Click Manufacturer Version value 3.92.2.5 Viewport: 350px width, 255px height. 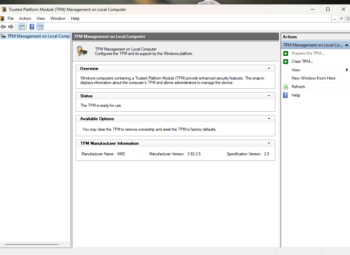[194, 154]
